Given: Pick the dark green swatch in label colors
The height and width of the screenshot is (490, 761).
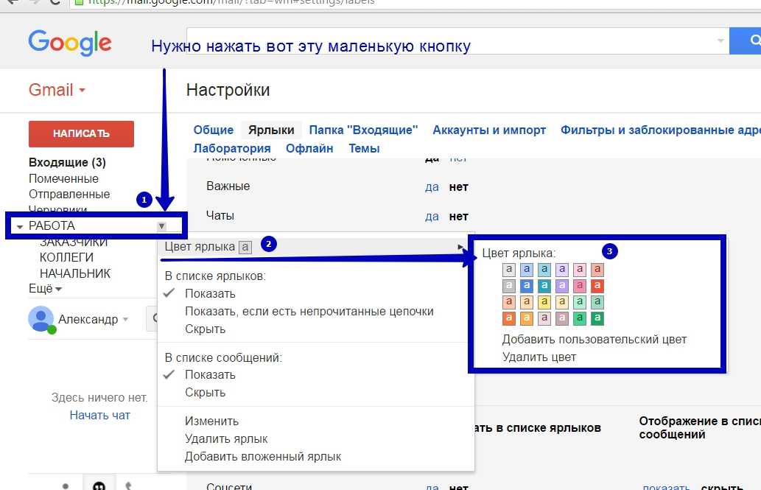Looking at the screenshot, I should click(597, 318).
